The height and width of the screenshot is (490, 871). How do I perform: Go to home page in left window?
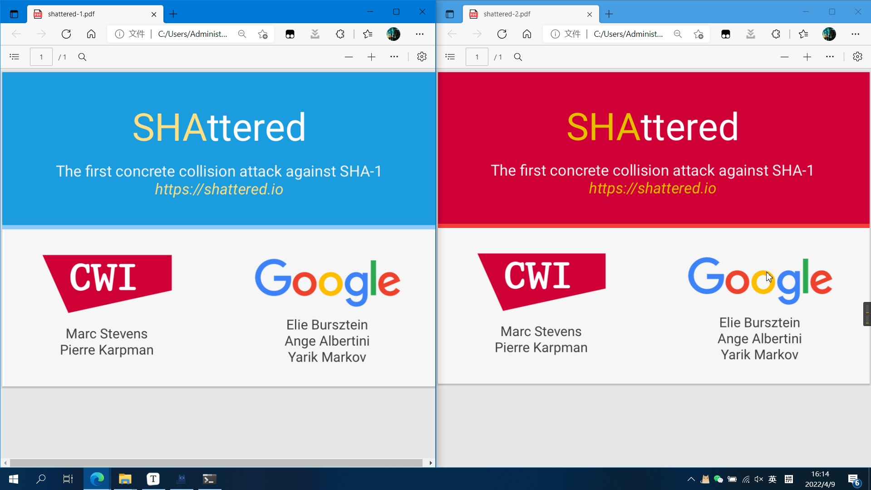tap(91, 34)
